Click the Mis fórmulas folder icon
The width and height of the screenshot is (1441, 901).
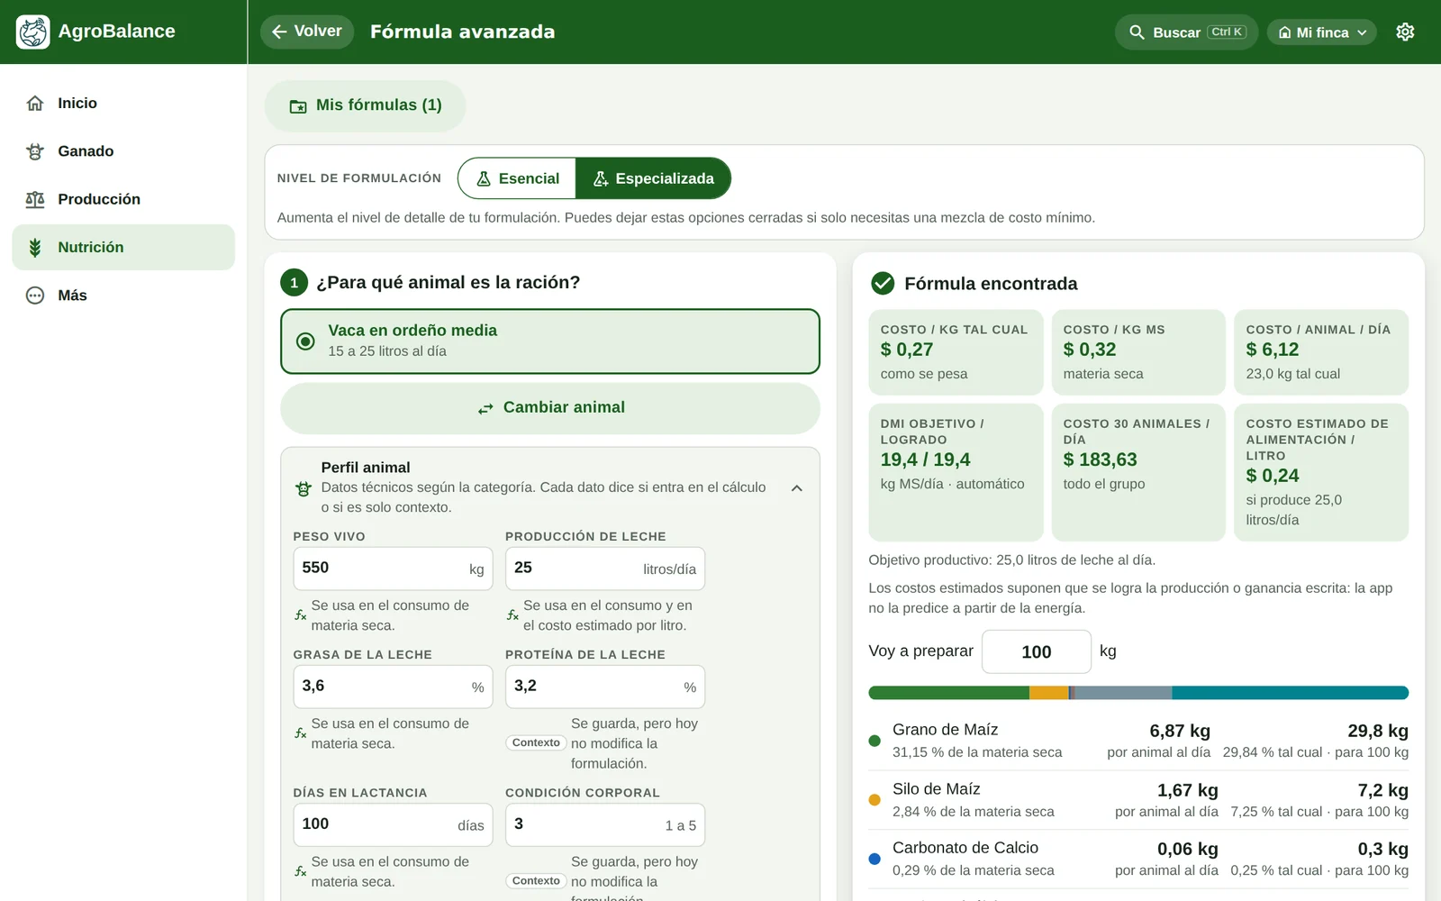click(x=298, y=106)
